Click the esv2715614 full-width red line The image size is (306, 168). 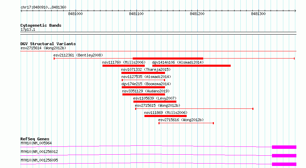(158, 51)
